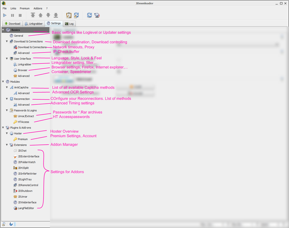
Task: Open Advanced under Reconnection
Action: pyautogui.click(x=22, y=105)
